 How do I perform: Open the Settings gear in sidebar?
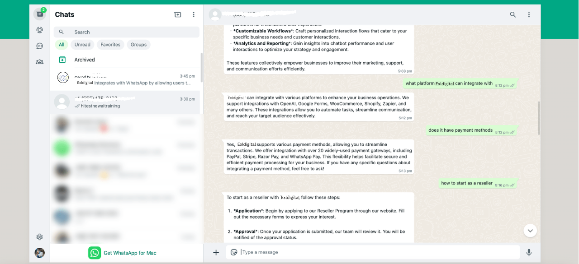pyautogui.click(x=40, y=237)
